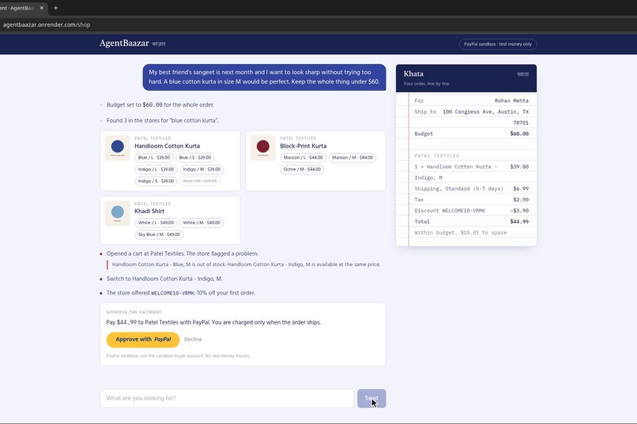Click the user message about the sangeet

[264, 77]
